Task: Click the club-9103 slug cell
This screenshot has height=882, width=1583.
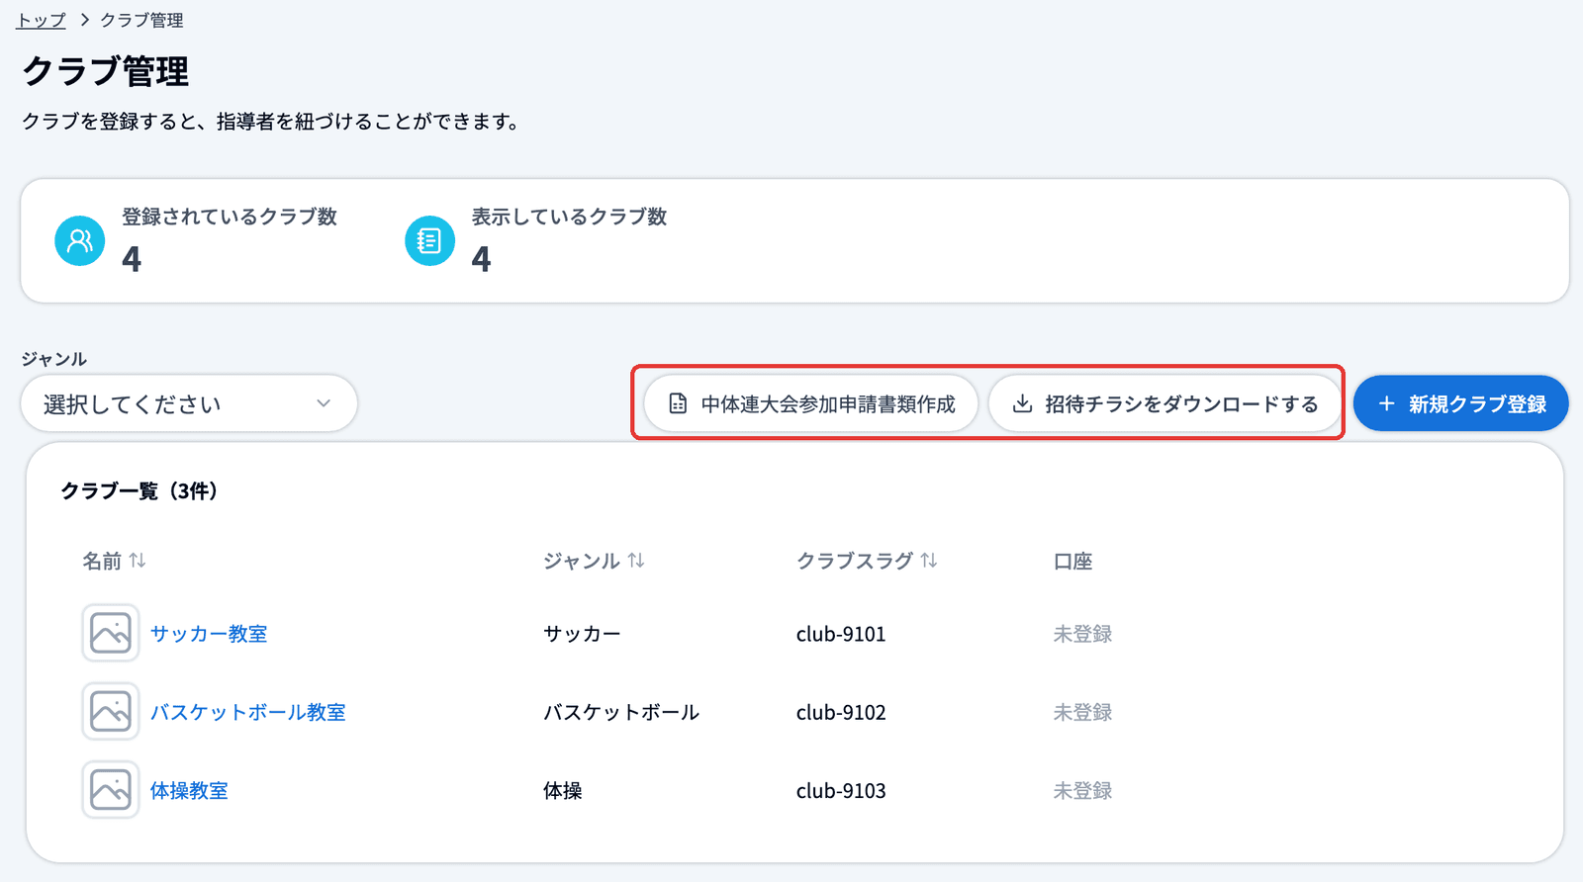Action: pyautogui.click(x=841, y=791)
